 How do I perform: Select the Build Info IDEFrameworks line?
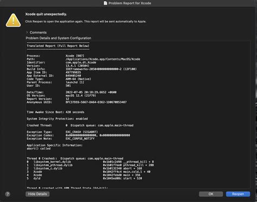(82, 69)
